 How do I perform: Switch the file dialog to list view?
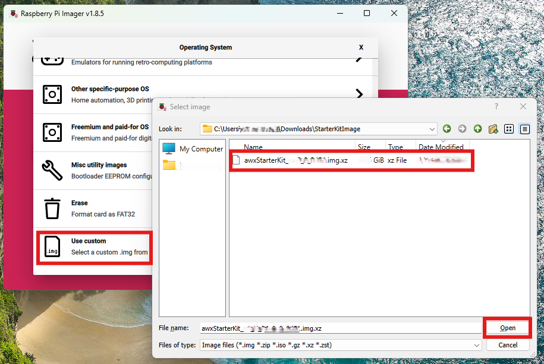point(509,129)
